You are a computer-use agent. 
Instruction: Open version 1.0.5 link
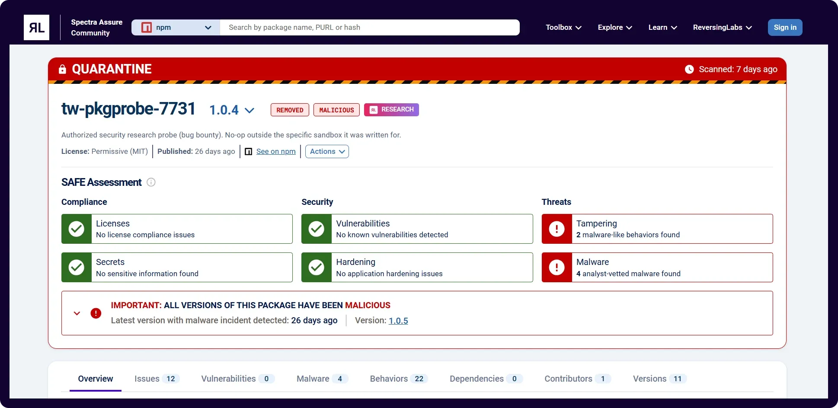click(398, 321)
